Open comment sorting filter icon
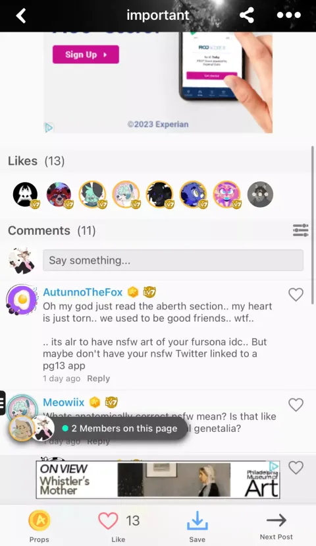316x546 pixels. tap(301, 231)
